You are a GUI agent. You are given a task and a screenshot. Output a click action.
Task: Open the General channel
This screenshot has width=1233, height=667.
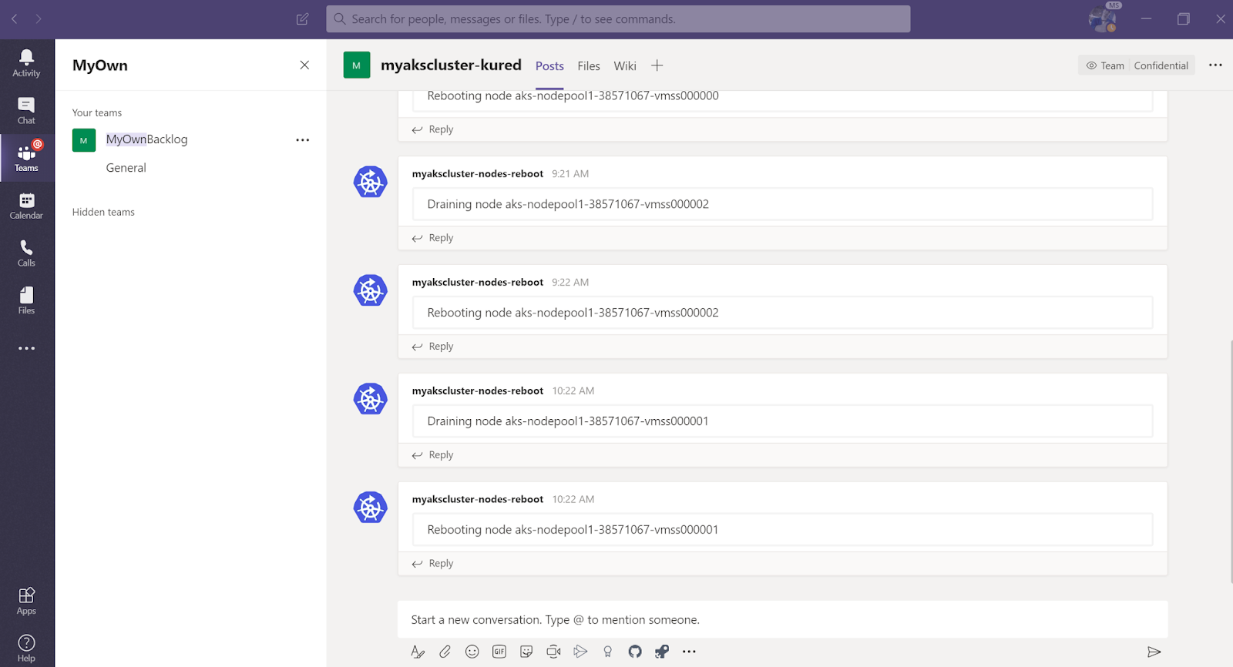126,168
